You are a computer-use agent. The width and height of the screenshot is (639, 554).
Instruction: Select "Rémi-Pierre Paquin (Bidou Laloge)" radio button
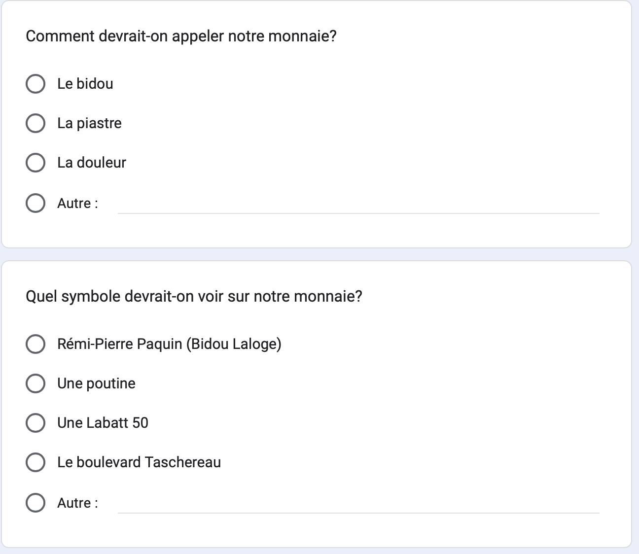[35, 344]
